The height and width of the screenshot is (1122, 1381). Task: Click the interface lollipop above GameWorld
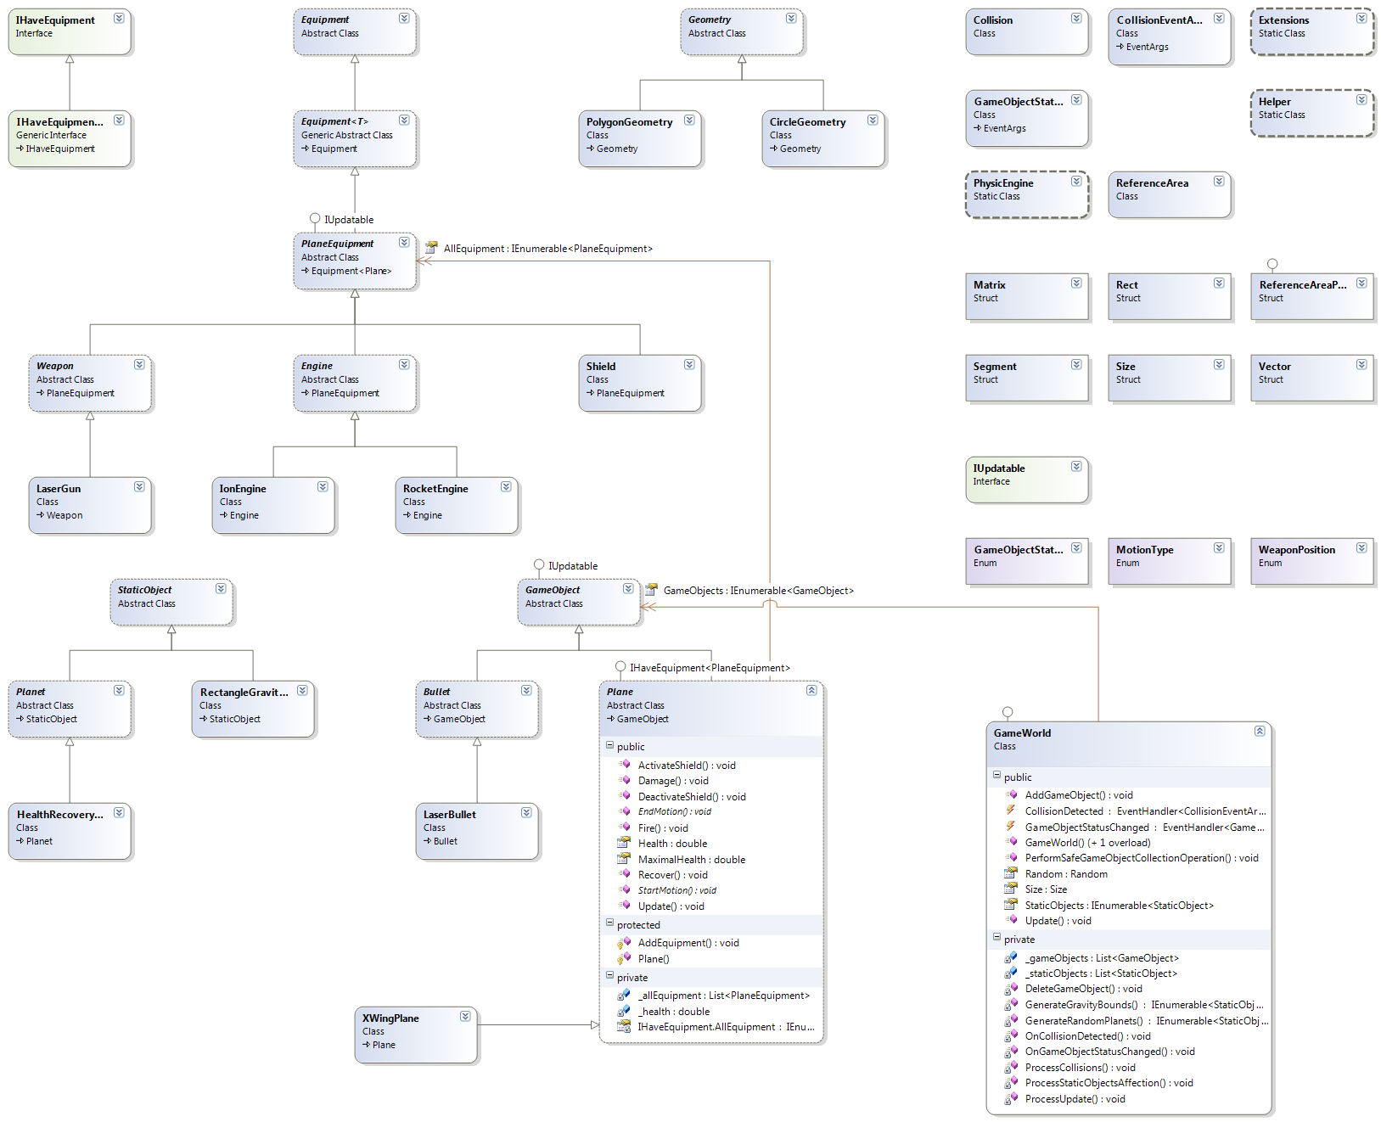pos(1008,712)
